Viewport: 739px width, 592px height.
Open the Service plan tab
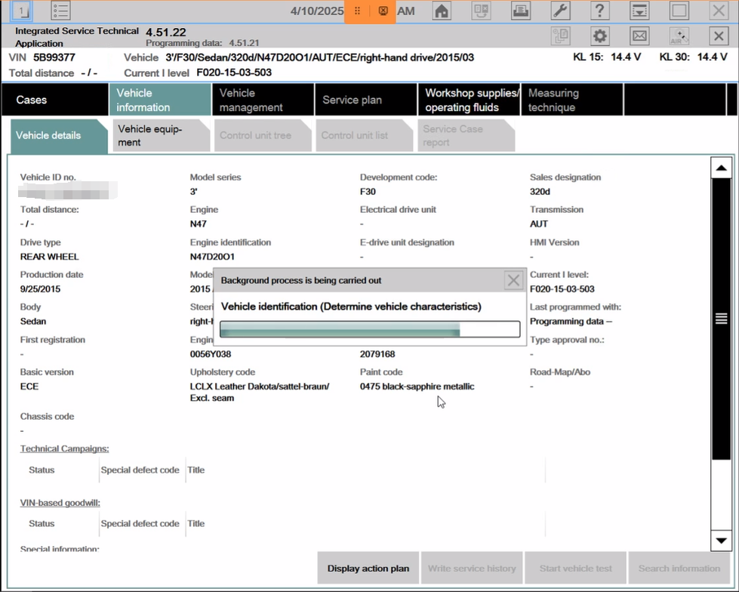coord(352,100)
